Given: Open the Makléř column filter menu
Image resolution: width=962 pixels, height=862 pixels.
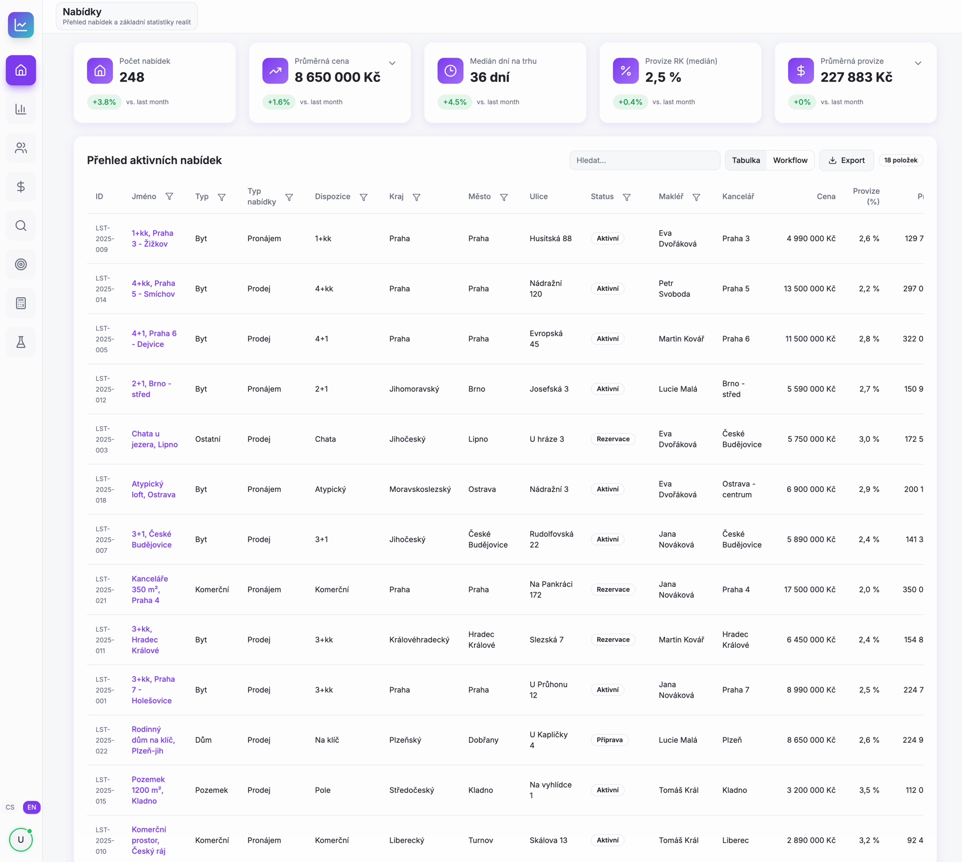Looking at the screenshot, I should click(697, 197).
